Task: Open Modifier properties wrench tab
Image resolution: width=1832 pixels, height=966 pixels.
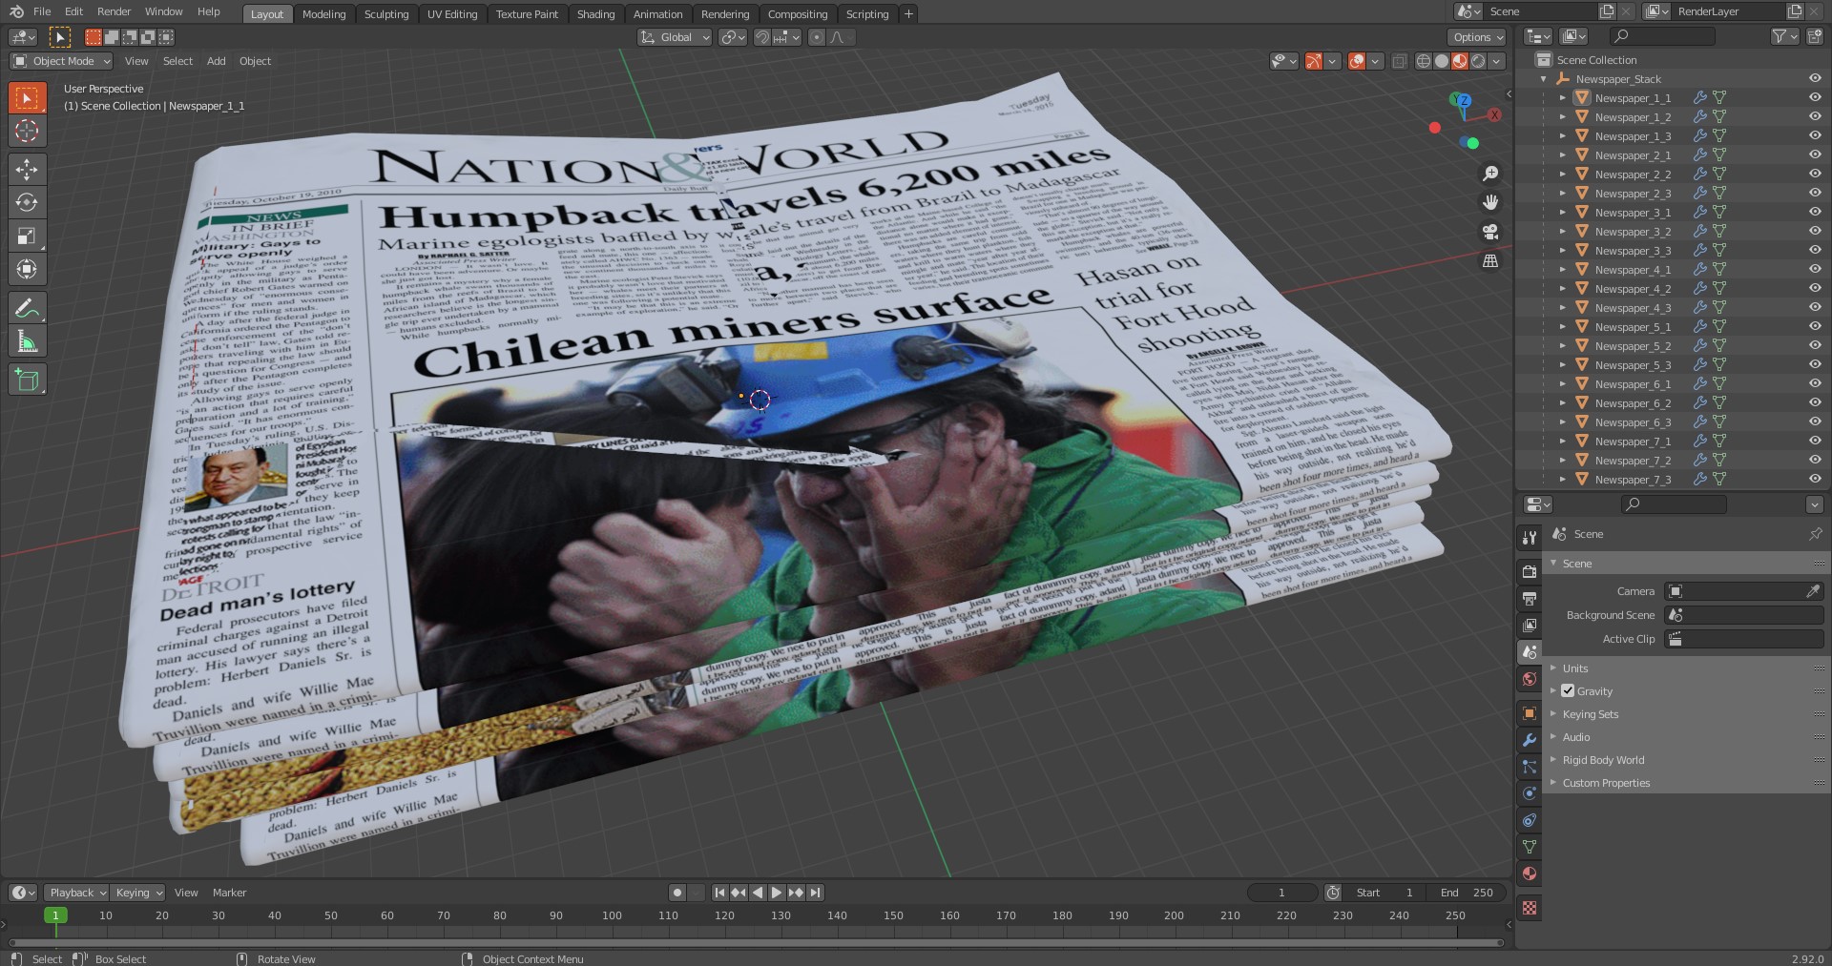Action: click(x=1530, y=740)
